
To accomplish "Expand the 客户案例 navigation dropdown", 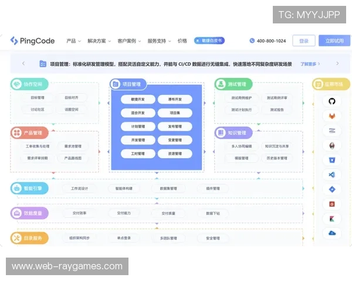I will point(129,41).
